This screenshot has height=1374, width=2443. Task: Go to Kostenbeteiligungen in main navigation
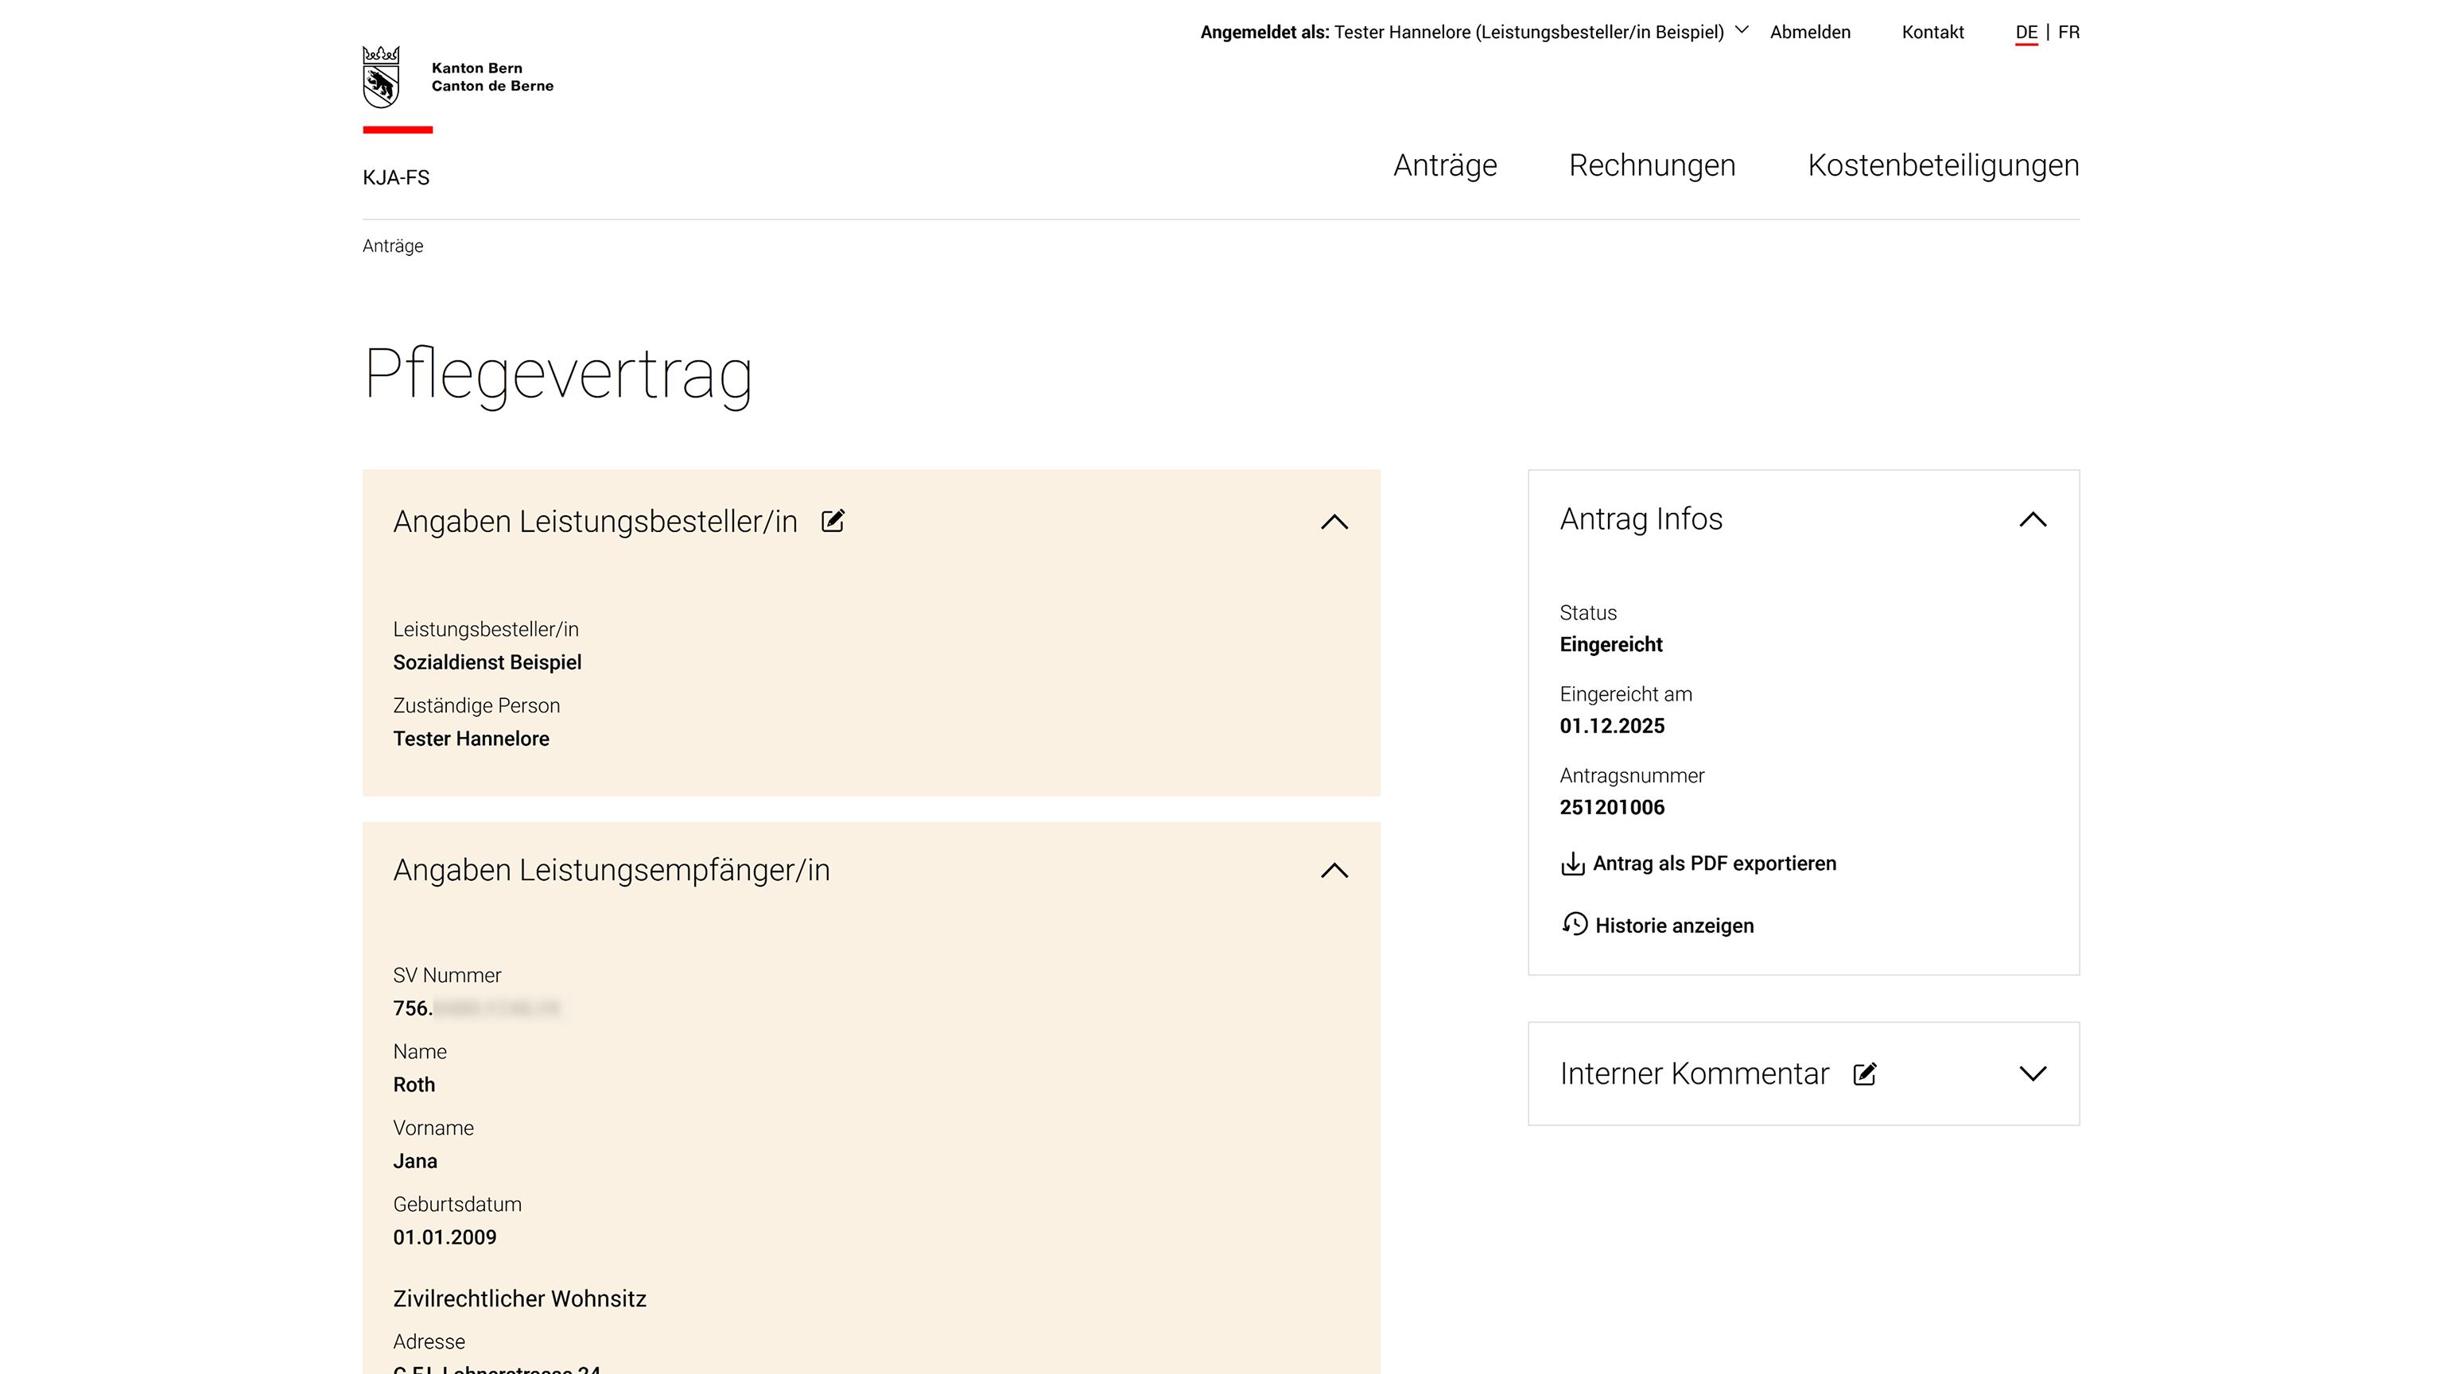coord(1944,165)
